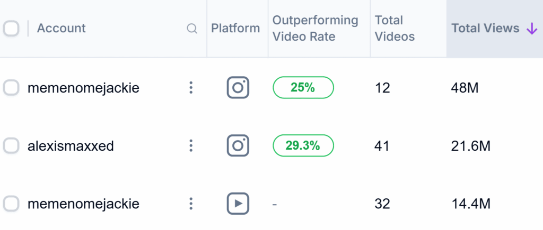Click the green 29.3% rate badge
This screenshot has height=230, width=543.
(303, 145)
